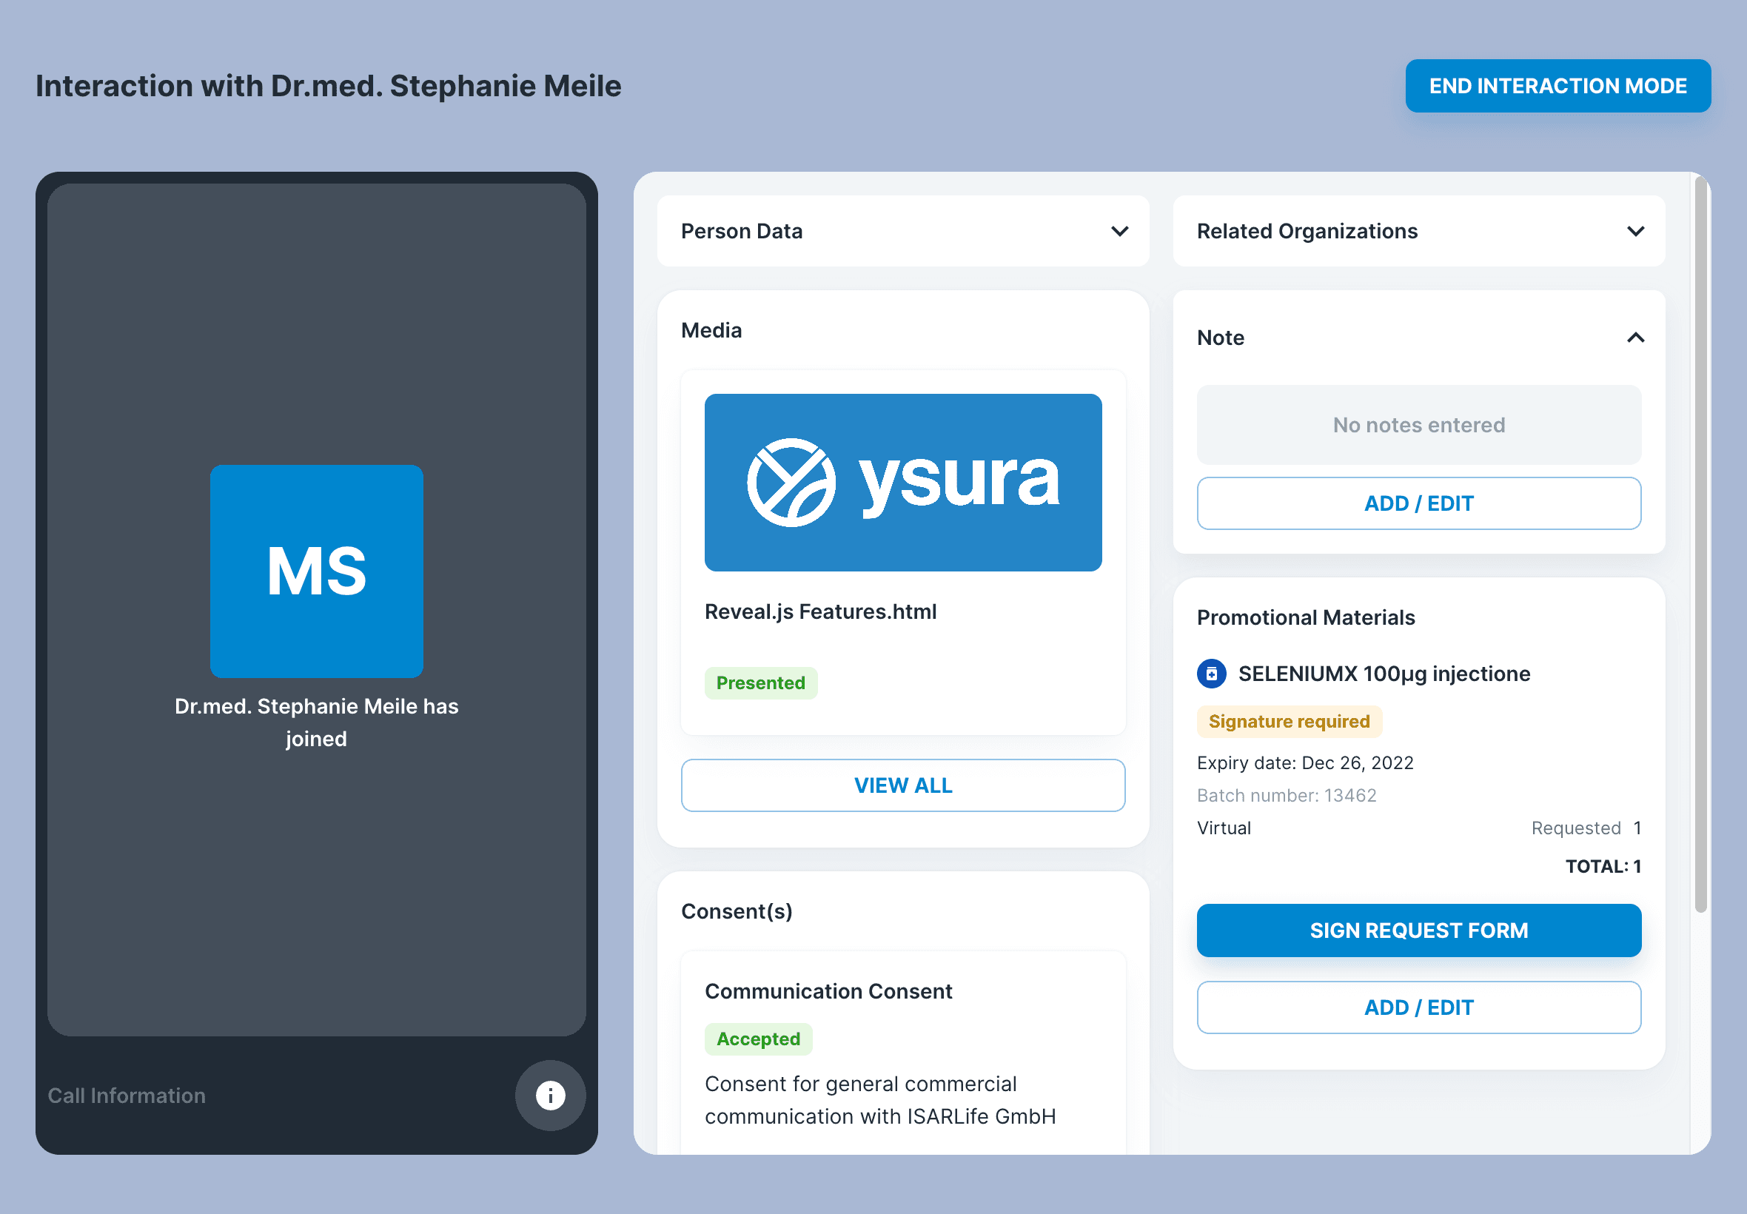Click the MS participant avatar tile
Viewport: 1747px width, 1214px height.
click(x=316, y=571)
